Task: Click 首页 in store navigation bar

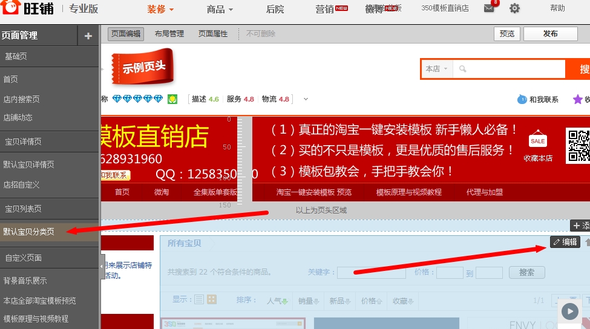Action: pyautogui.click(x=122, y=192)
